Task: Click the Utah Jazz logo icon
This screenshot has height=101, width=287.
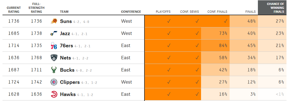Action: tap(54, 33)
